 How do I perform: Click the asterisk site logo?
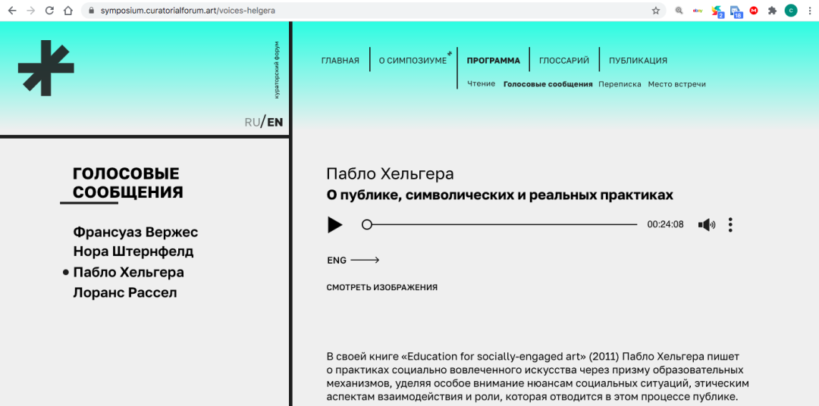click(x=46, y=68)
